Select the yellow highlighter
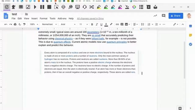Screen dimensions: 195x110 tap(99, 7)
